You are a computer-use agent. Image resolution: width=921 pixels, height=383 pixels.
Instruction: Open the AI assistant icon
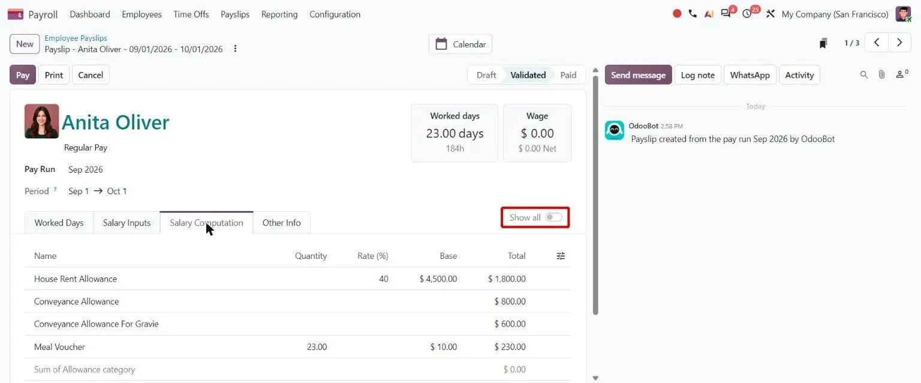click(709, 14)
